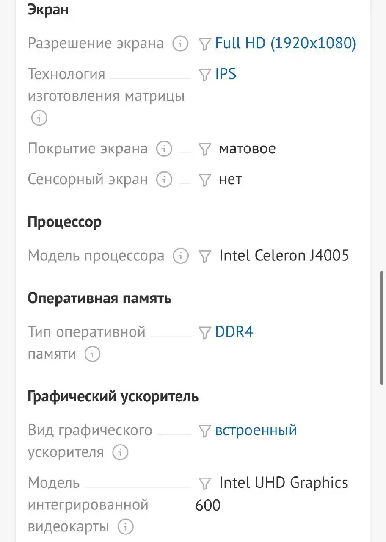386x542 pixels.
Task: Show info tooltip for RAM type
Action: (x=92, y=354)
